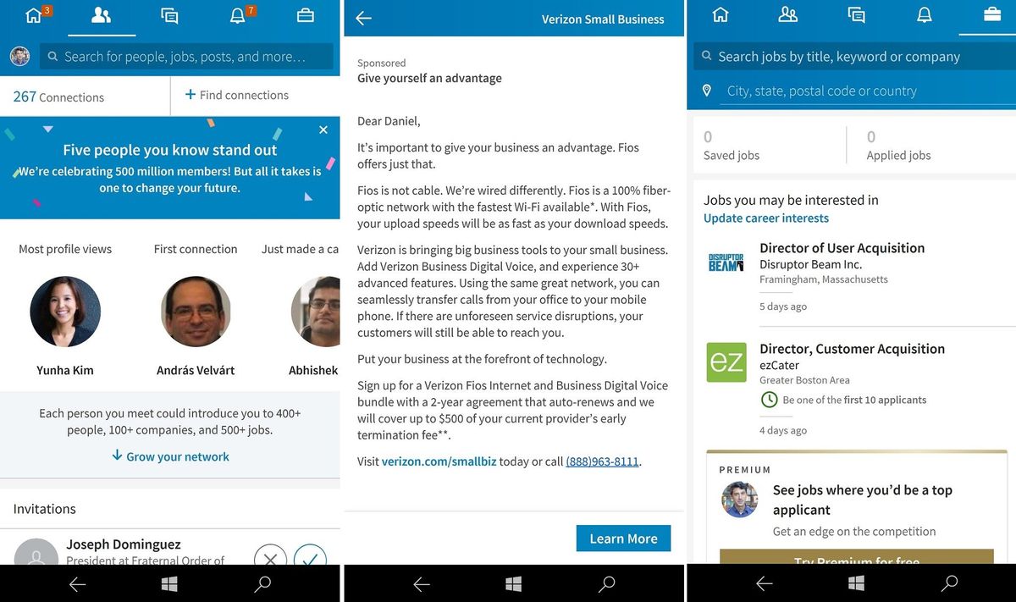Dismiss the 500 million members banner
The height and width of the screenshot is (602, 1016).
click(323, 130)
